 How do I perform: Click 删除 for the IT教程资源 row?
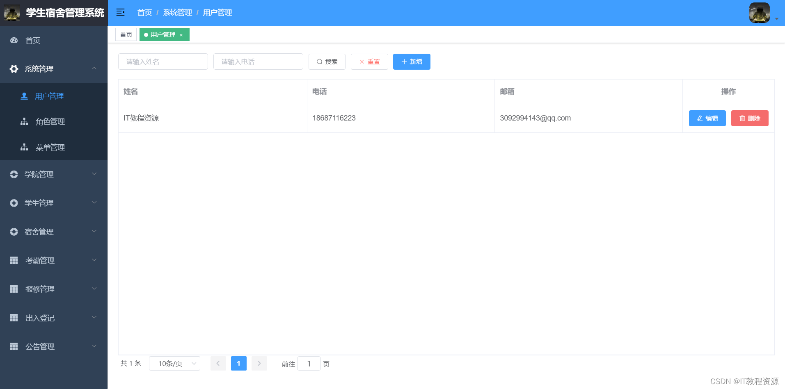point(750,118)
